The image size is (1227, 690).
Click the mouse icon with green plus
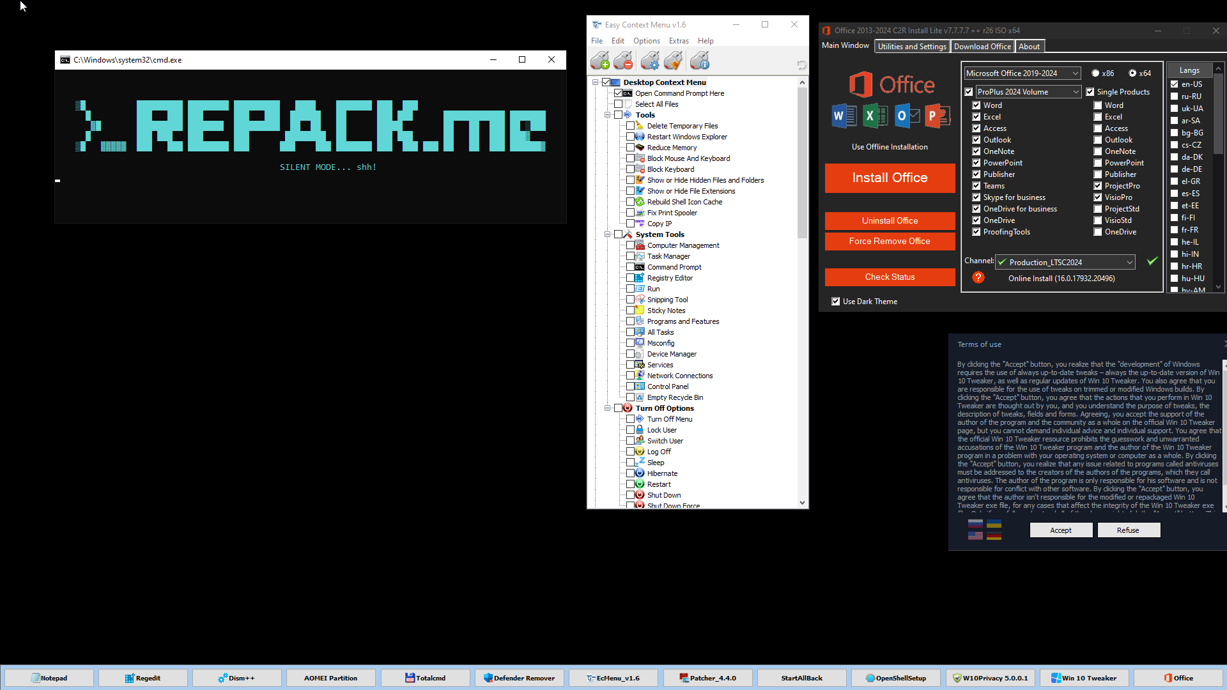pos(599,61)
